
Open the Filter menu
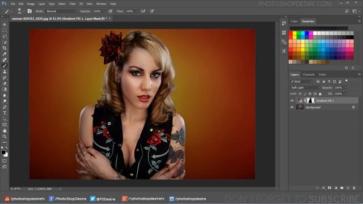pyautogui.click(x=73, y=4)
